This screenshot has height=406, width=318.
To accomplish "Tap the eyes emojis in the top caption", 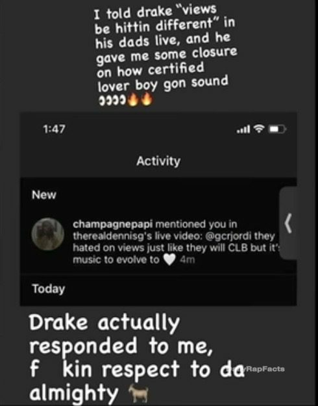I will pyautogui.click(x=112, y=100).
